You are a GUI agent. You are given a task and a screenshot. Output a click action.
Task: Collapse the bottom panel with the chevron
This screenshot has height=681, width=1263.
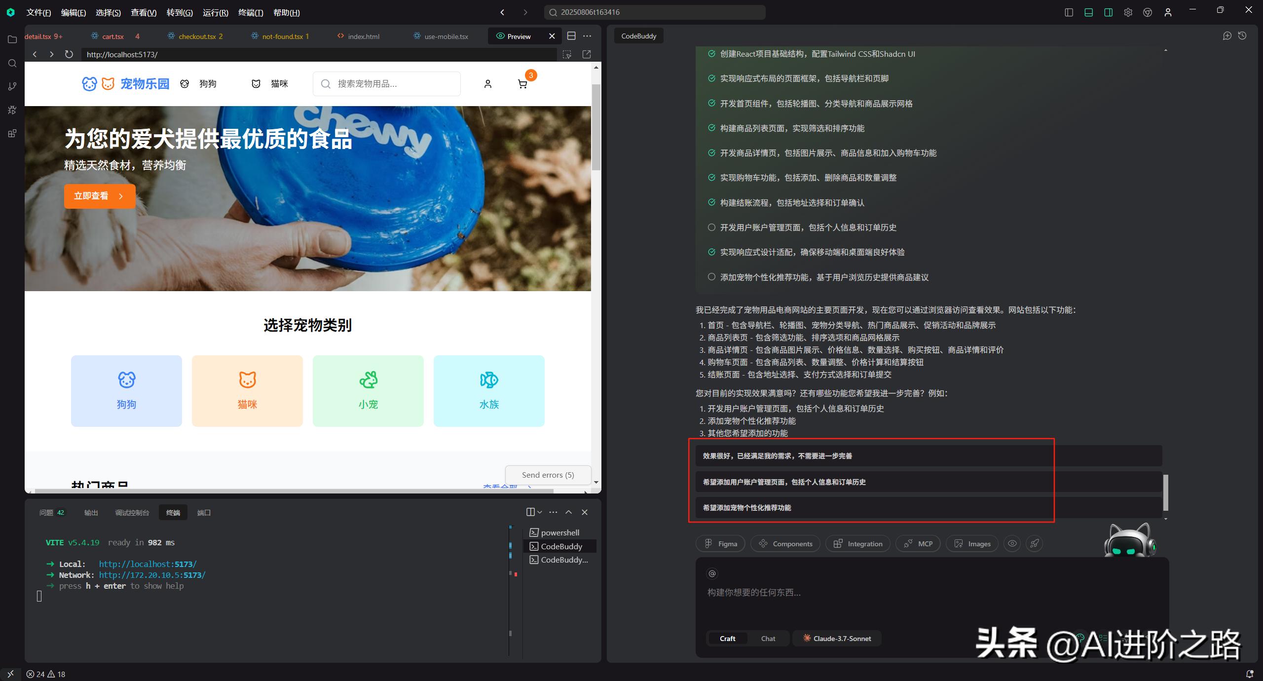pyautogui.click(x=568, y=512)
